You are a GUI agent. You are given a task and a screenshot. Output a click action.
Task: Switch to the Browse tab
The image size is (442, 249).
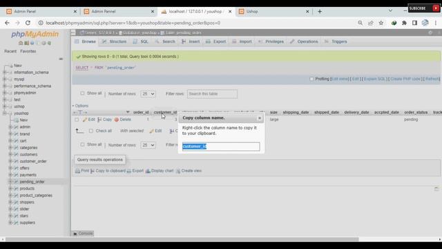pos(85,41)
